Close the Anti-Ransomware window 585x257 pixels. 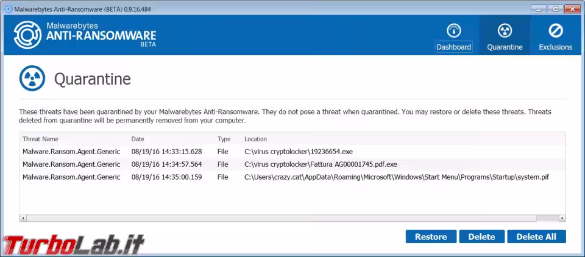pyautogui.click(x=572, y=9)
